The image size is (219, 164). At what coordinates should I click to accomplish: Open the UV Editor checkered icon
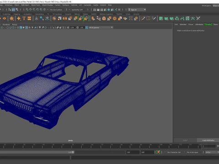[x=188, y=18]
